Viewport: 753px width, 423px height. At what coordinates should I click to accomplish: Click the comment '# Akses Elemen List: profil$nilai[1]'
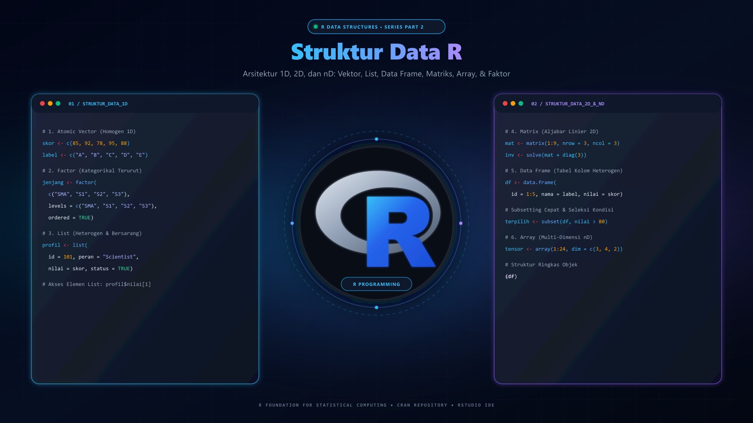[96, 284]
